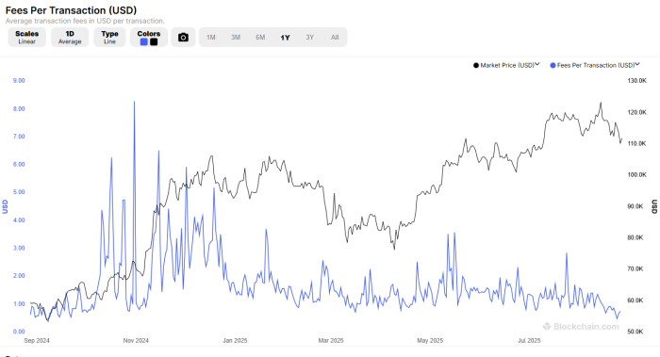
Task: Click the 'Jan 2025' x-axis label
Action: (235, 341)
